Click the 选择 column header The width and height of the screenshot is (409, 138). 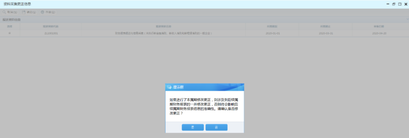click(x=10, y=27)
